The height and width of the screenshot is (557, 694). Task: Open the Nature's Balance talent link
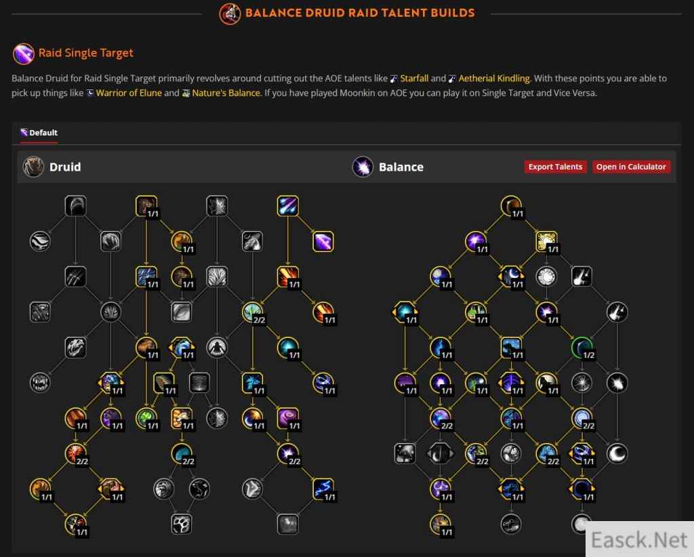[226, 93]
